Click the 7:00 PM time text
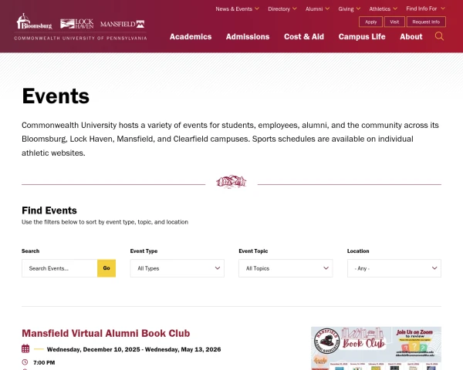This screenshot has width=463, height=370. click(44, 362)
